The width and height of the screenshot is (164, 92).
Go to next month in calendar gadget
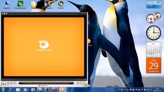click(160, 44)
